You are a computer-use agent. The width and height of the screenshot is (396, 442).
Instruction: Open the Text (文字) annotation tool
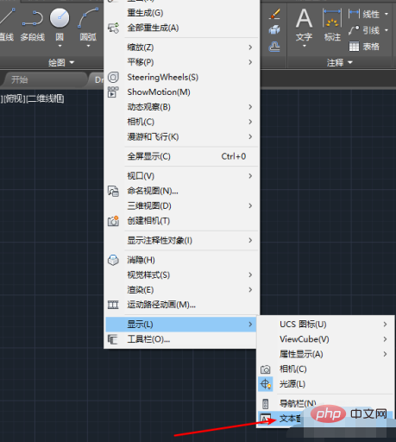304,24
